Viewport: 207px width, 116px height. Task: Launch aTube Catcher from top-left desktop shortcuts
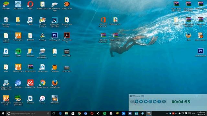click(67, 5)
